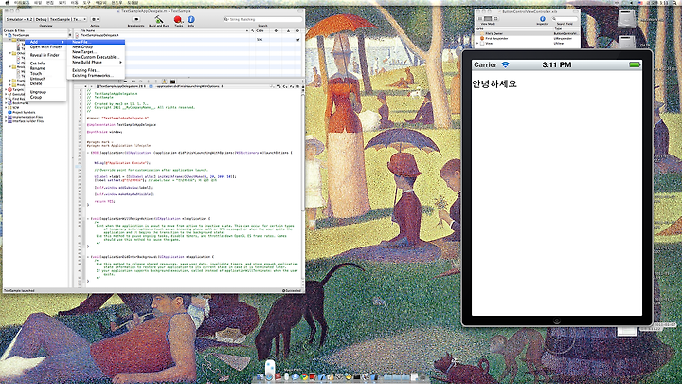Click the US flag input source icon
The height and width of the screenshot is (384, 682).
click(639, 3)
